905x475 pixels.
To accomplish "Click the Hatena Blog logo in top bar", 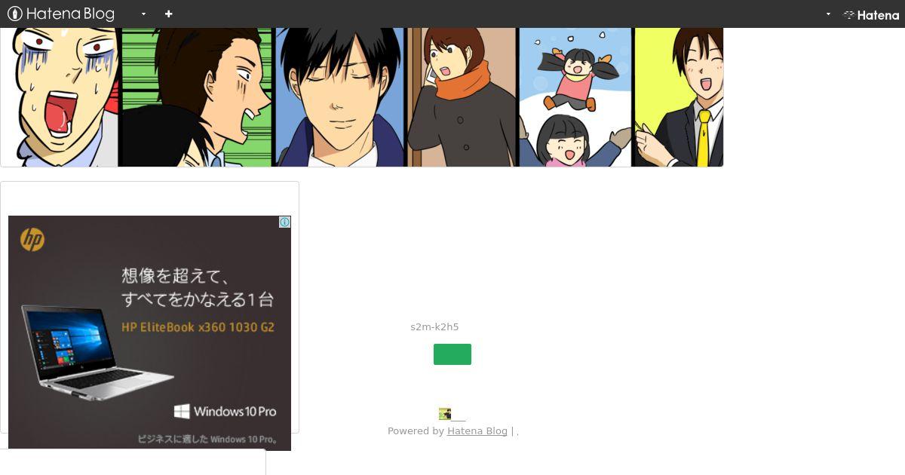I will pyautogui.click(x=61, y=14).
